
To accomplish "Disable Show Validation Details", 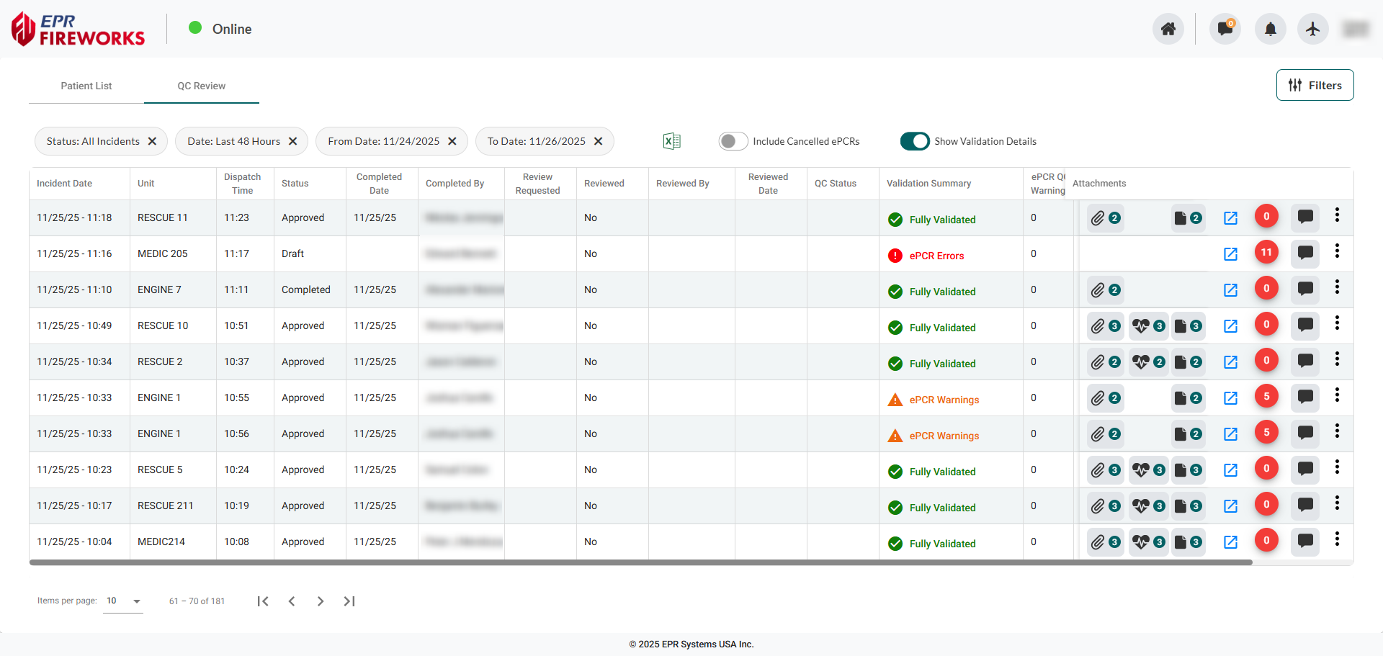I will click(x=915, y=141).
